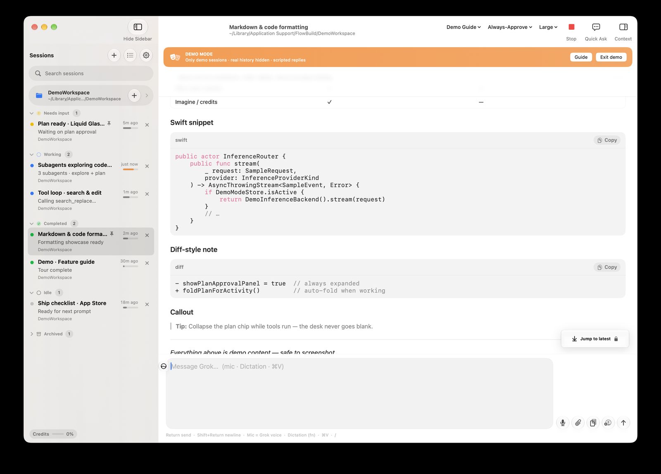
Task: Send the message with the up-arrow icon
Action: point(623,422)
